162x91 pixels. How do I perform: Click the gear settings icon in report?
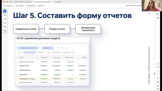click(58, 48)
